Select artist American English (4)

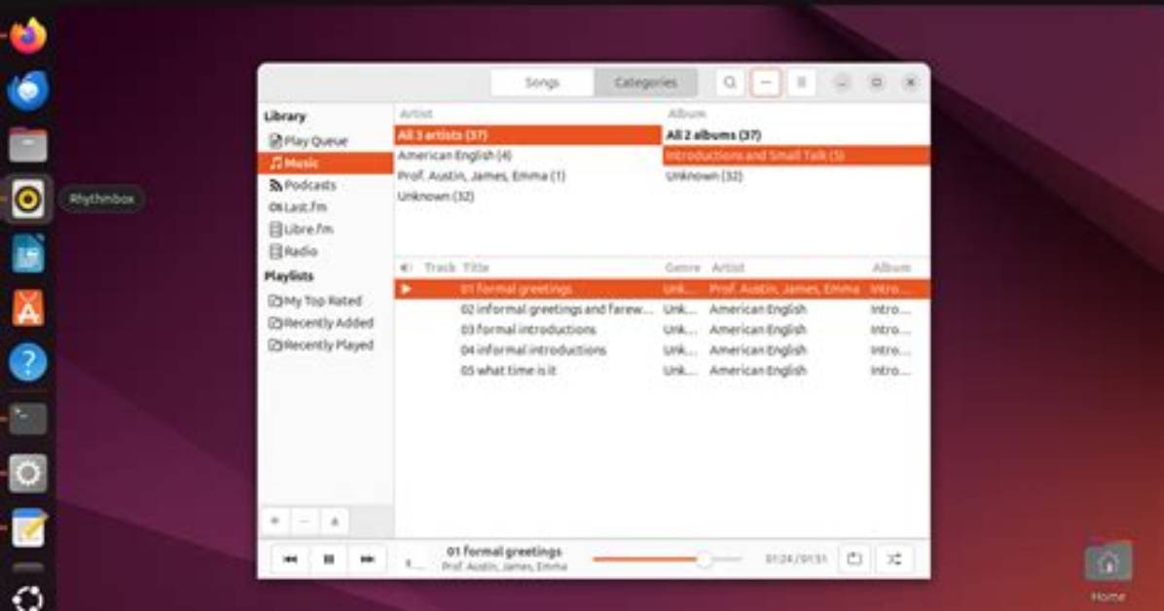(527, 155)
